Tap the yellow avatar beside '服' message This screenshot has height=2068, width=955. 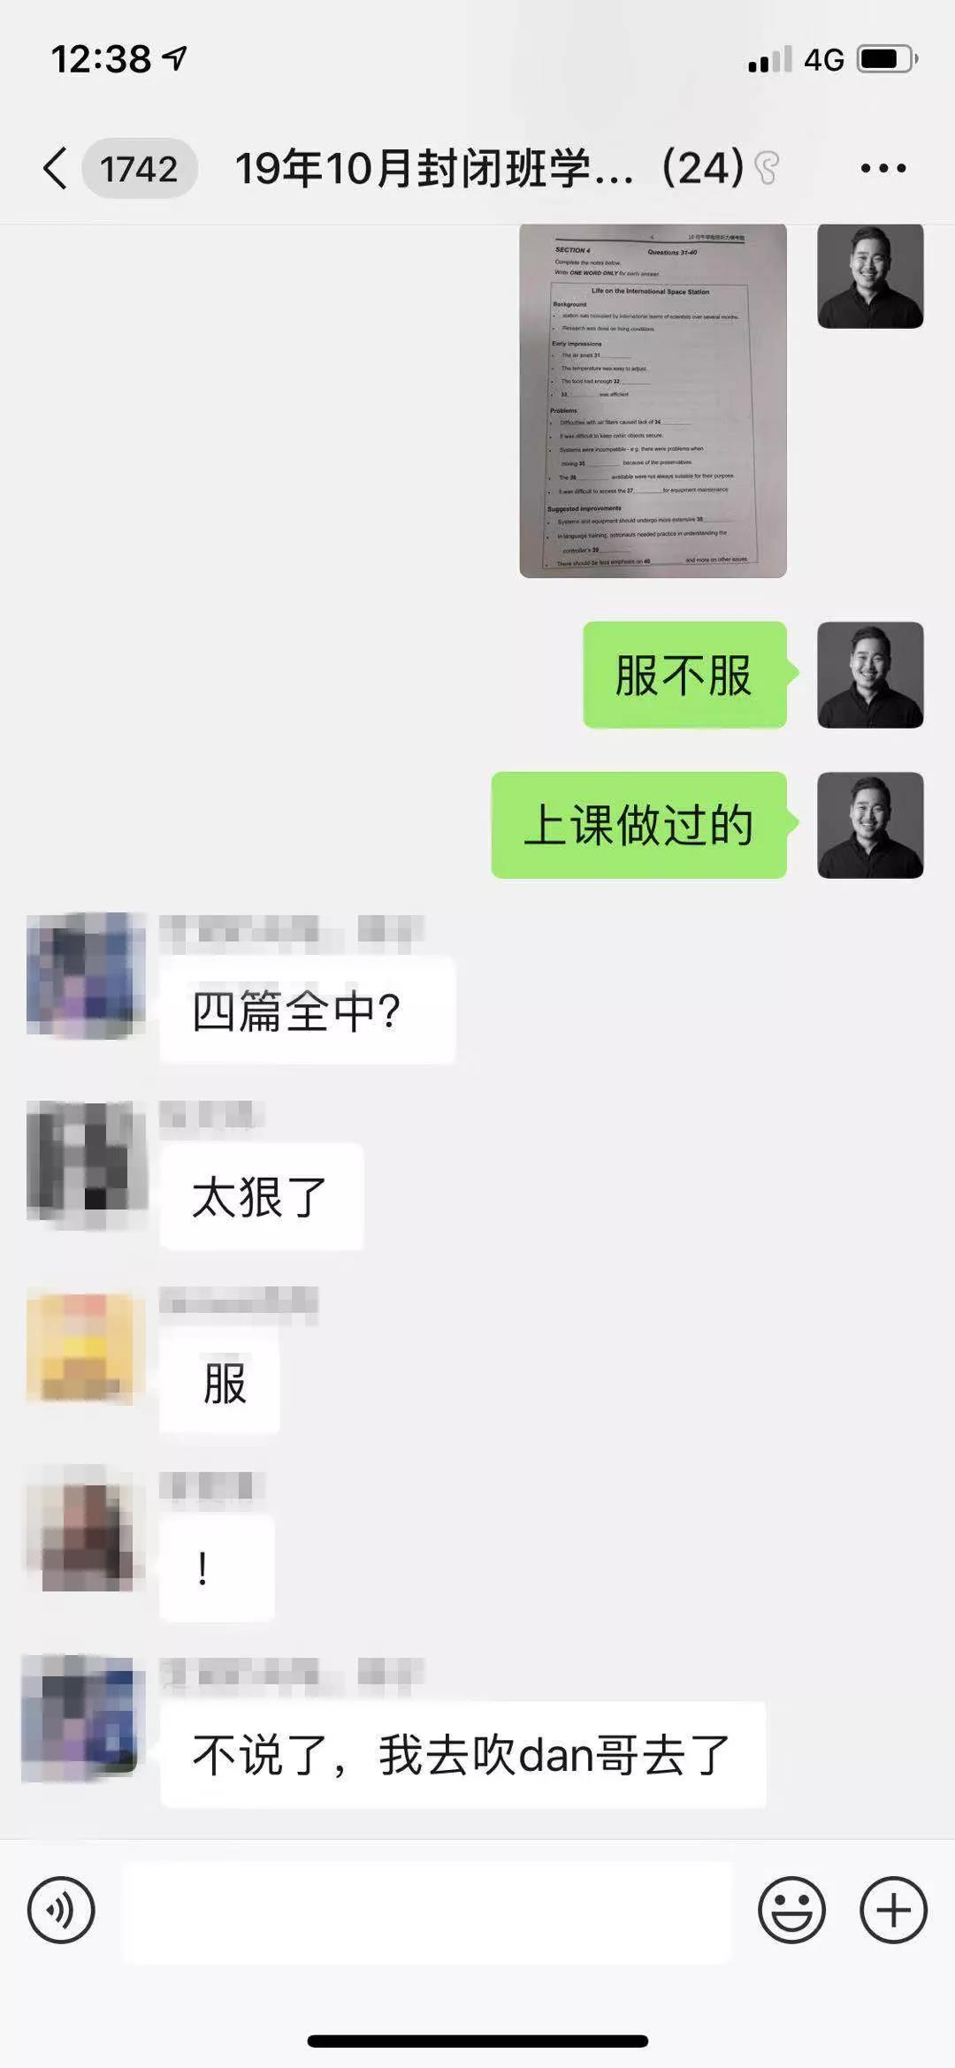pyautogui.click(x=85, y=1349)
